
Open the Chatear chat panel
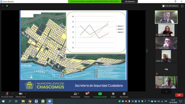(87, 95)
